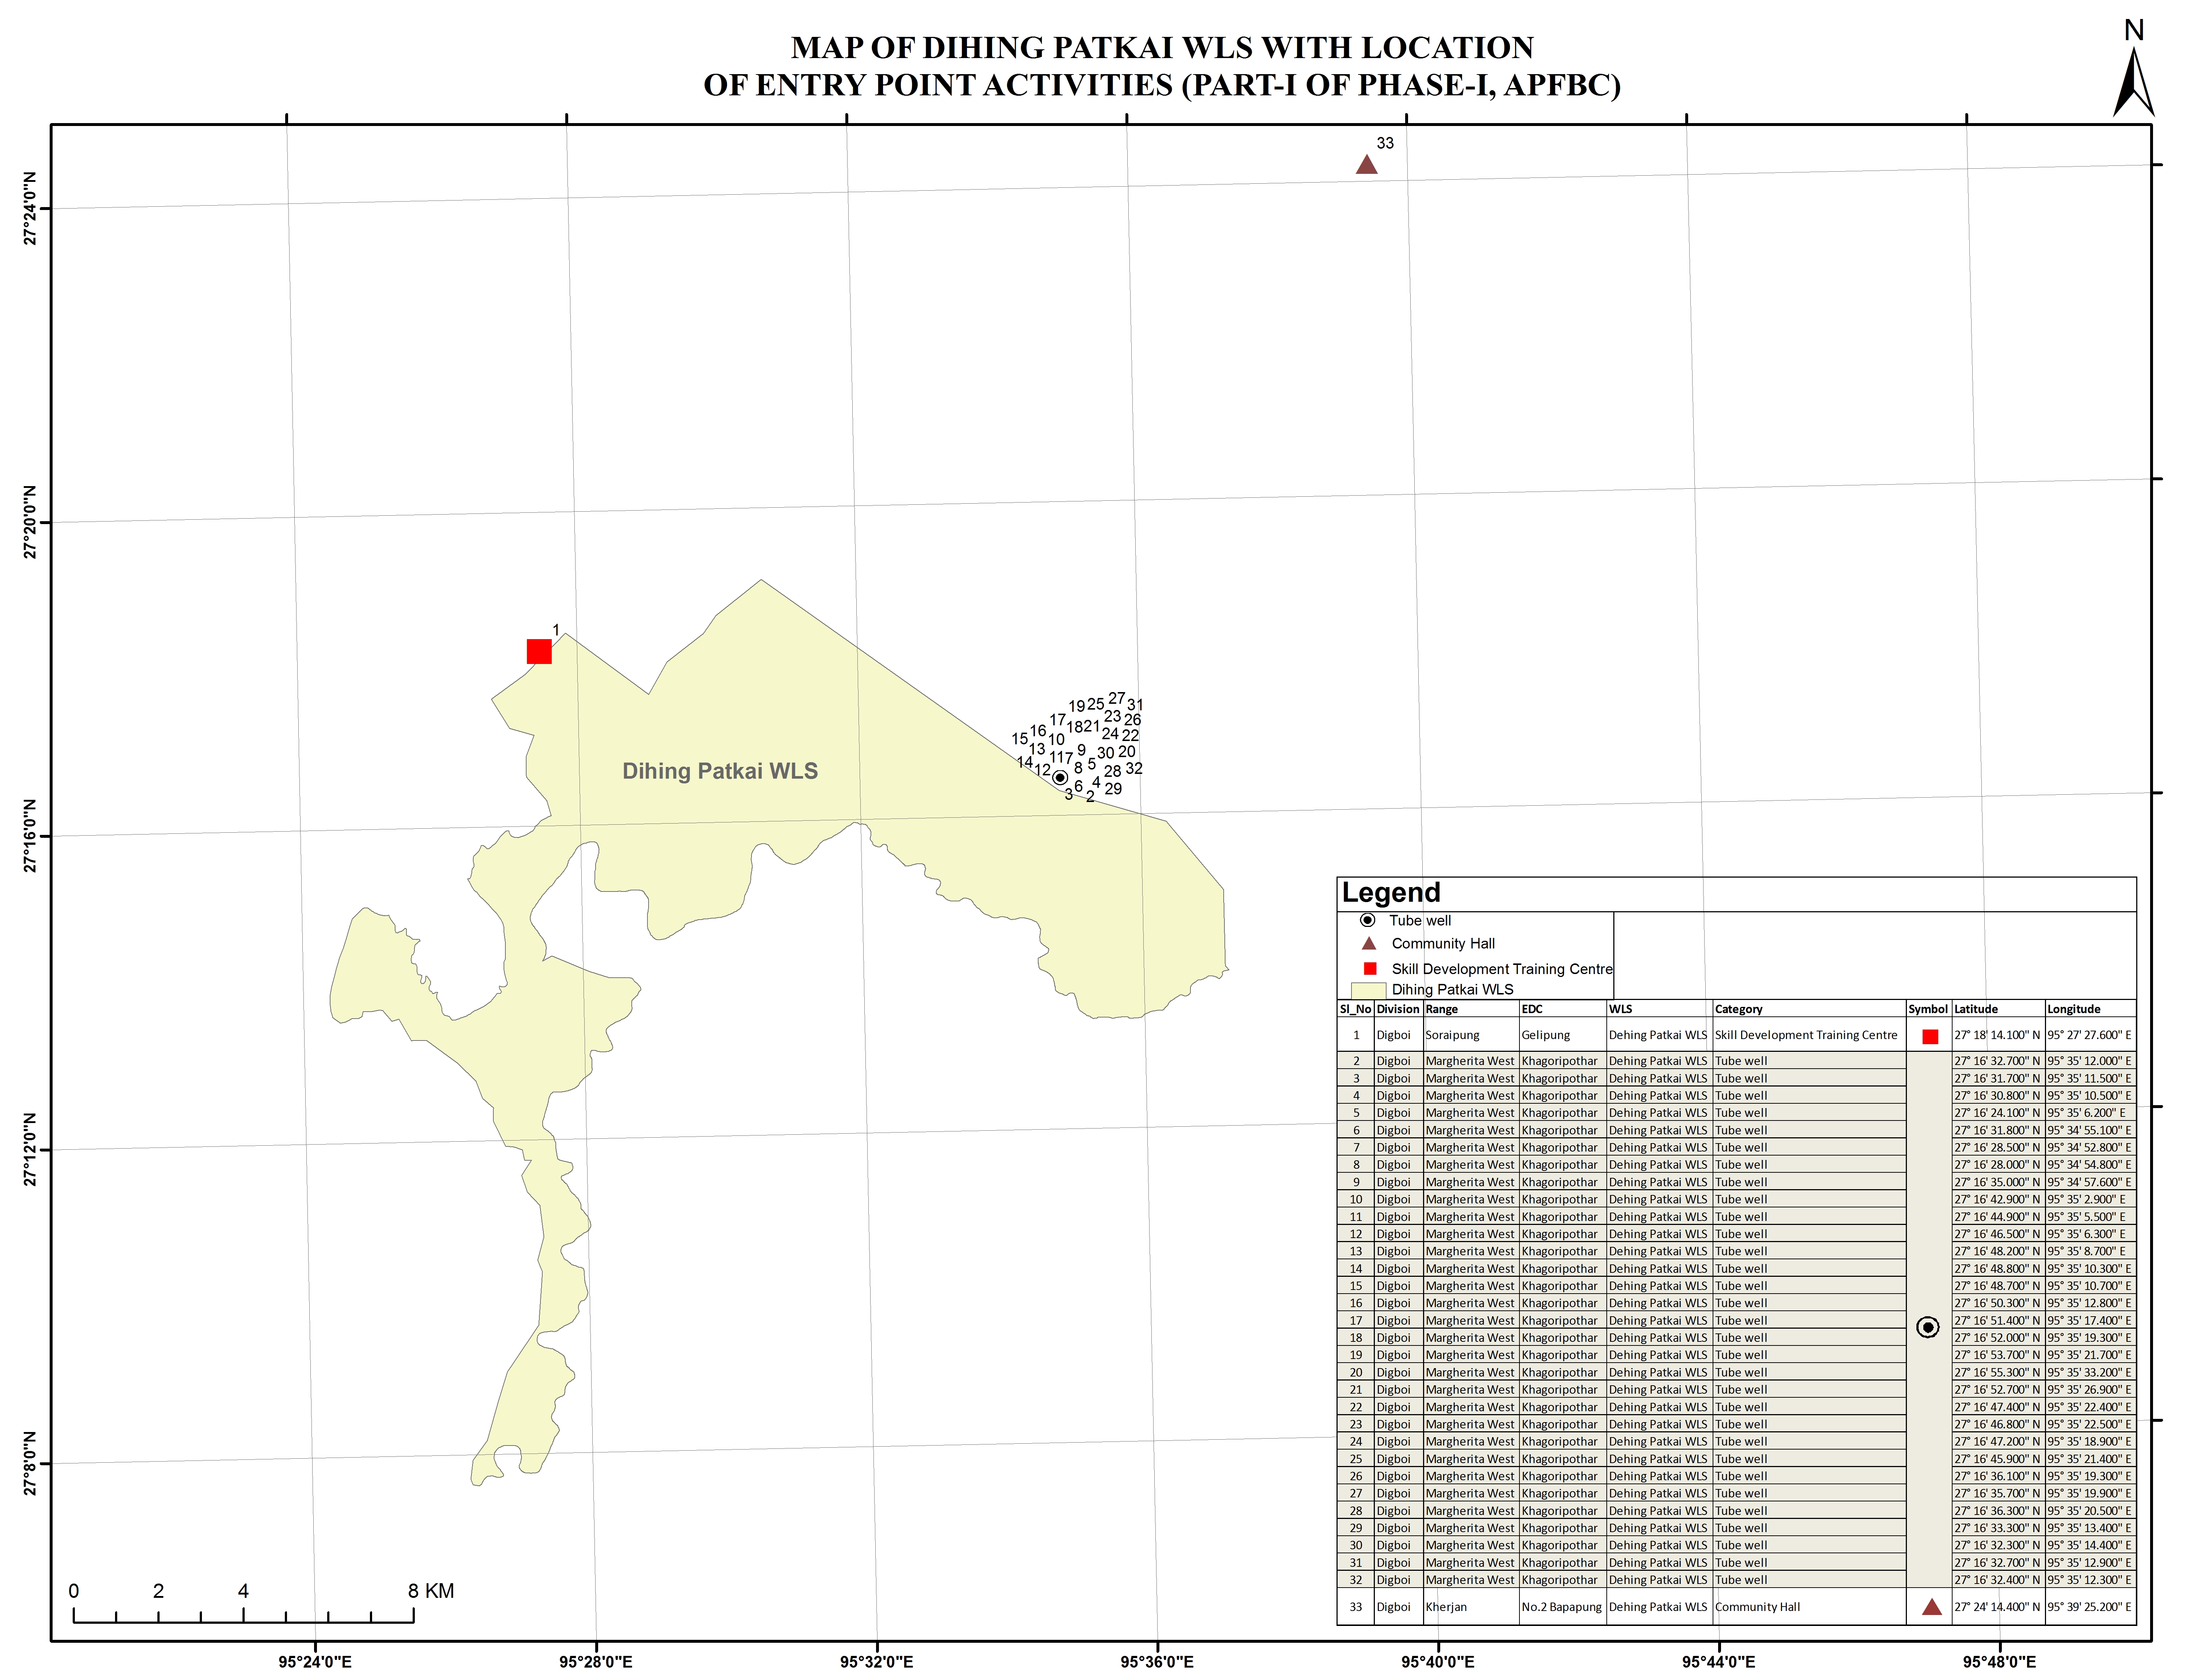Click the 95°32'0"E bottom axis label
The image size is (2191, 1680).
pyautogui.click(x=877, y=1662)
